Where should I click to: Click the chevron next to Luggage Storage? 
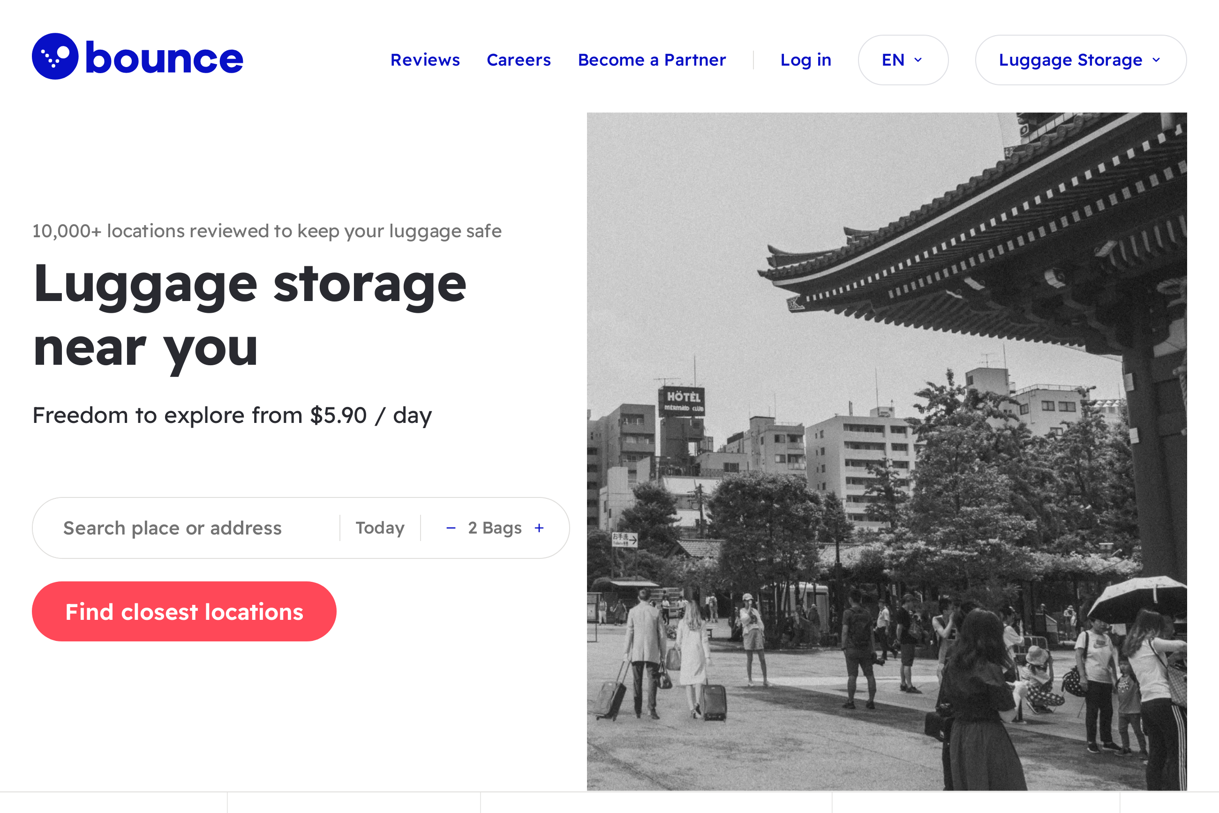point(1156,60)
